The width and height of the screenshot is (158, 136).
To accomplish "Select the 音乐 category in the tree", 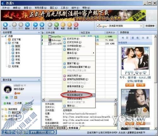I will tap(18, 53).
